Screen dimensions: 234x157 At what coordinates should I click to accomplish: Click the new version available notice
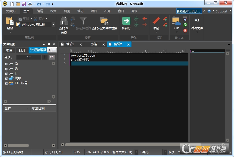[x=189, y=11]
